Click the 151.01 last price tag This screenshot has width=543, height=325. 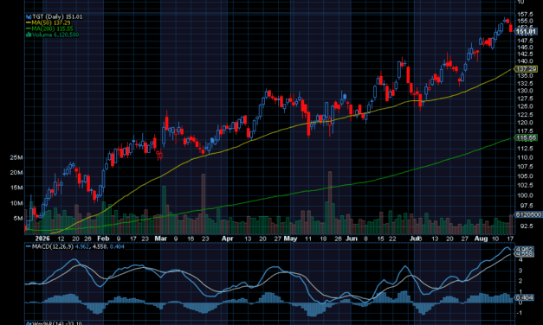coord(526,31)
